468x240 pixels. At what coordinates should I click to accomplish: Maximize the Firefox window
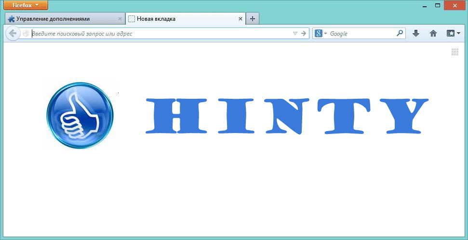[438, 5]
